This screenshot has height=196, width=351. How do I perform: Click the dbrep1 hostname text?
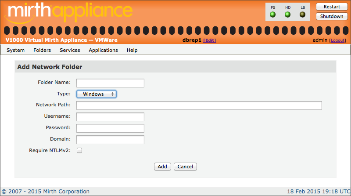192,40
